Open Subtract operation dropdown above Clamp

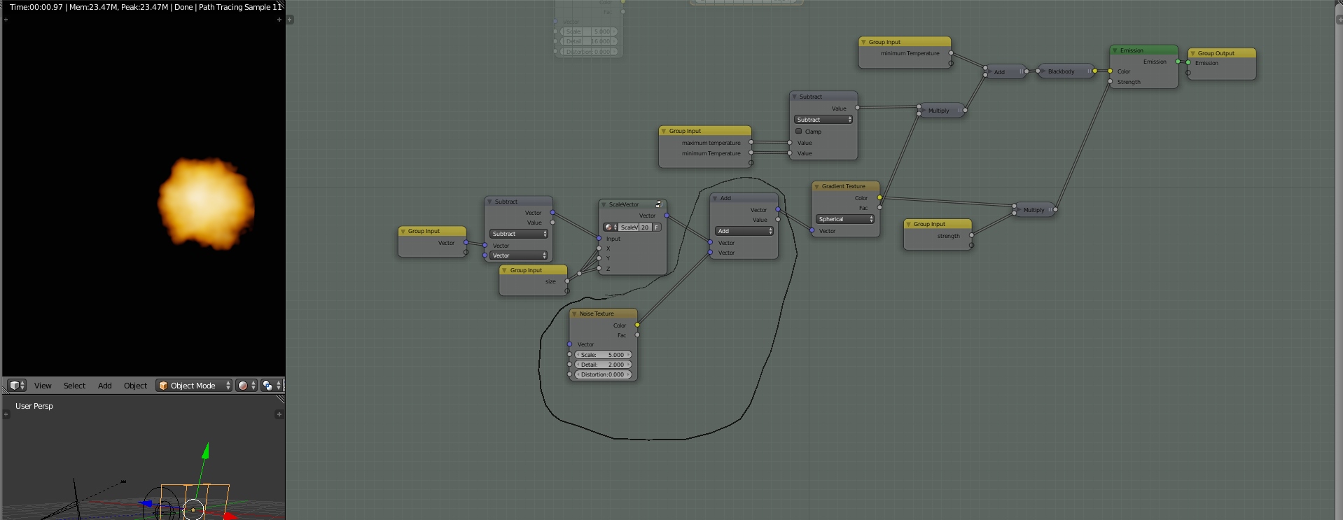pyautogui.click(x=823, y=120)
